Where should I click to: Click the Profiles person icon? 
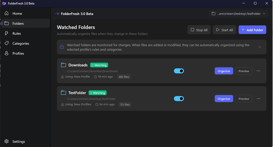(x=7, y=53)
